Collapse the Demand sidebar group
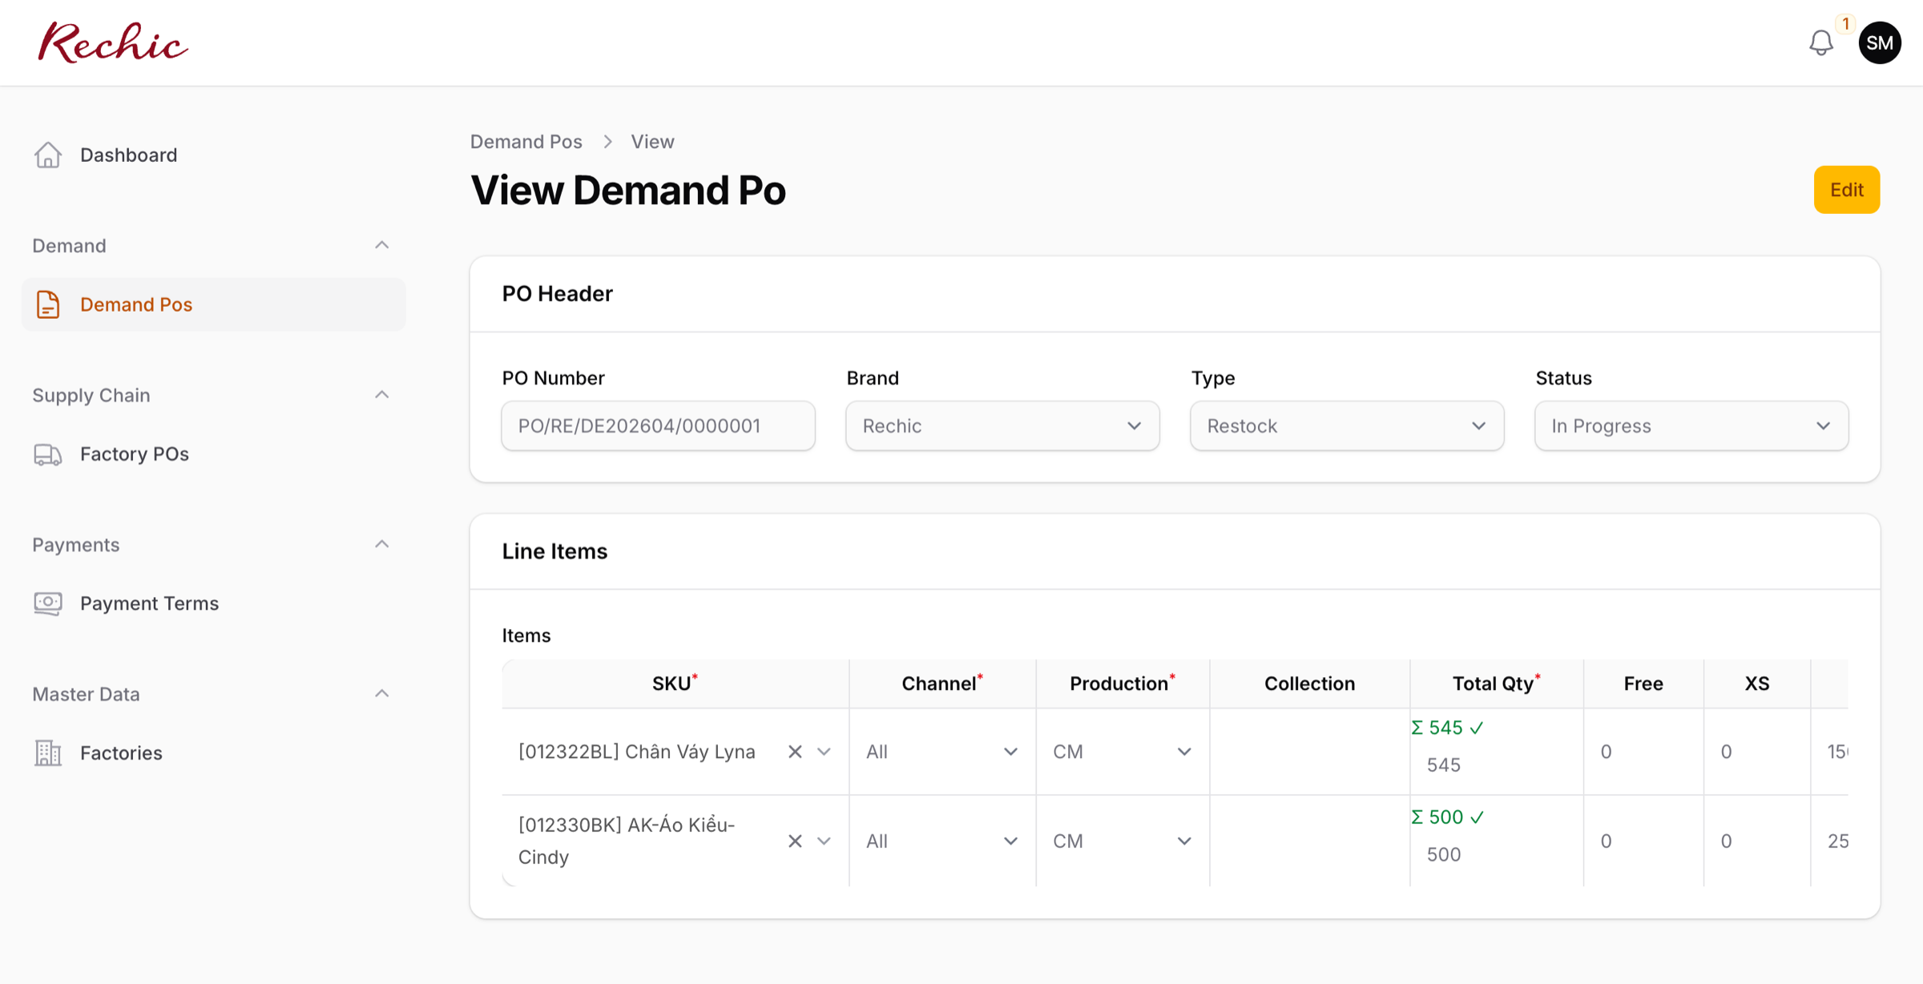 (382, 245)
